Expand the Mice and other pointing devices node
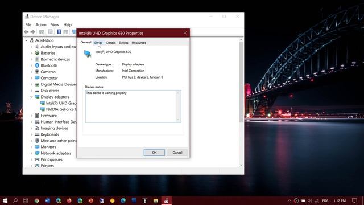Screen dimensions: 364x205 (32, 141)
